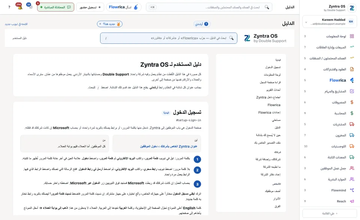Screen dimensions: 360x220
Task: Click the magnifier icon in guide search box
Action: click(231, 38)
